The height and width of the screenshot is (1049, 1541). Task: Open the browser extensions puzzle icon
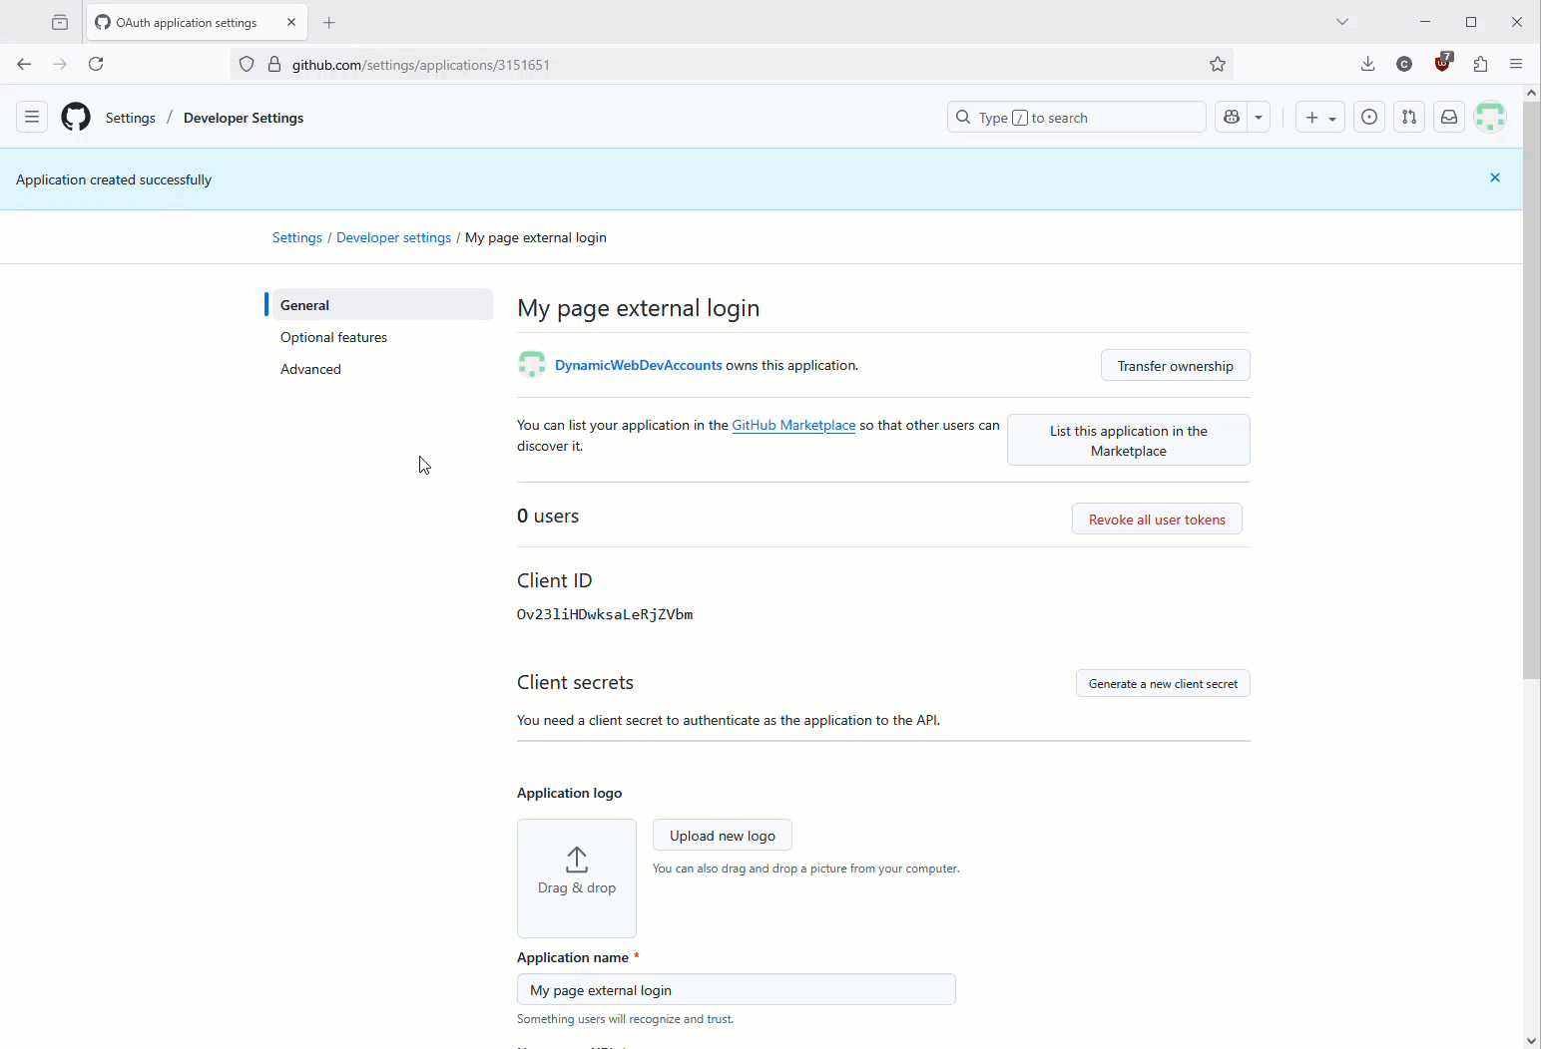coord(1480,64)
